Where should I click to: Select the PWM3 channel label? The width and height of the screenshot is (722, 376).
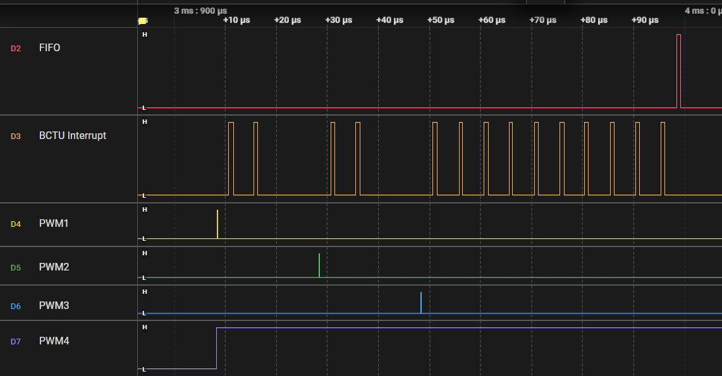(54, 306)
